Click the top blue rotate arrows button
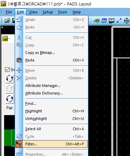Image resolution: width=130 pixels, height=156 pixels. pos(10,79)
